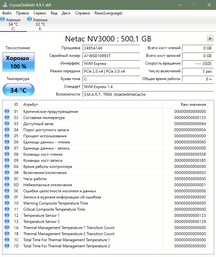Click status icon for Temperature Sensor 2
The height and width of the screenshot is (257, 216).
click(7, 221)
